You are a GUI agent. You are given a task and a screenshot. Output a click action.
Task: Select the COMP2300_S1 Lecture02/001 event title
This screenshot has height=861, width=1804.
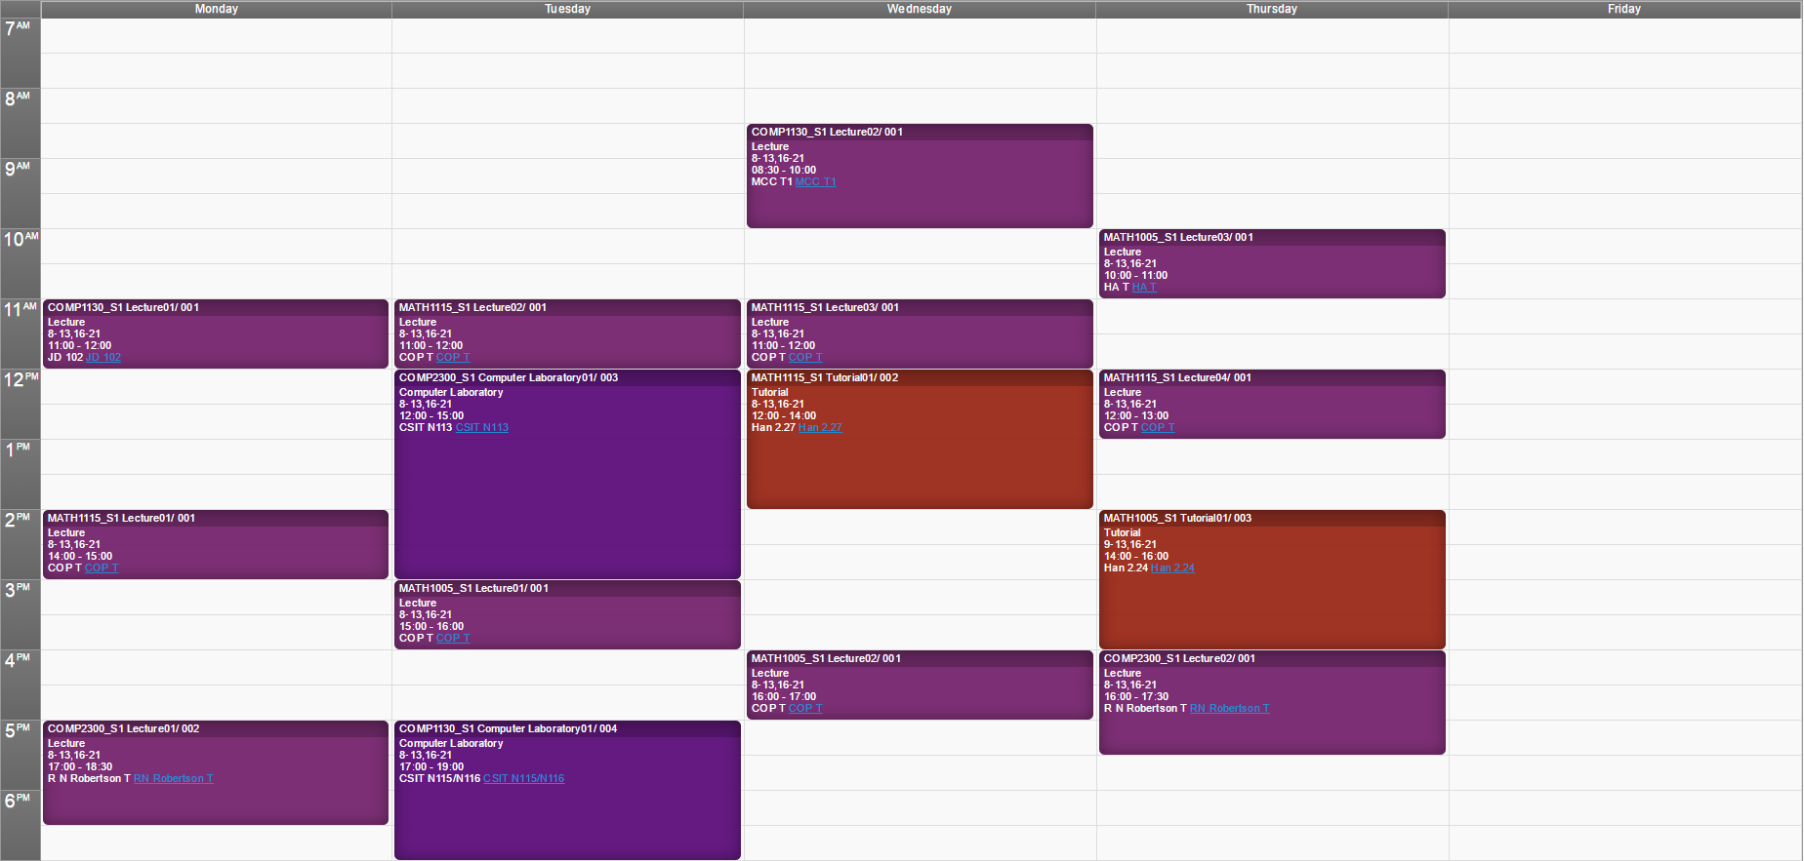pos(1179,659)
